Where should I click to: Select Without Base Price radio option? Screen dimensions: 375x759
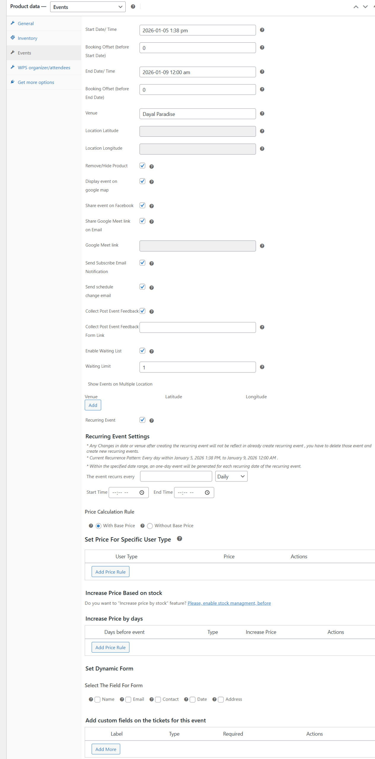150,526
